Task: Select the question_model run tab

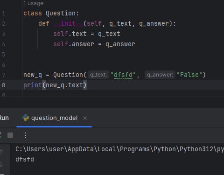Action: (x=54, y=118)
